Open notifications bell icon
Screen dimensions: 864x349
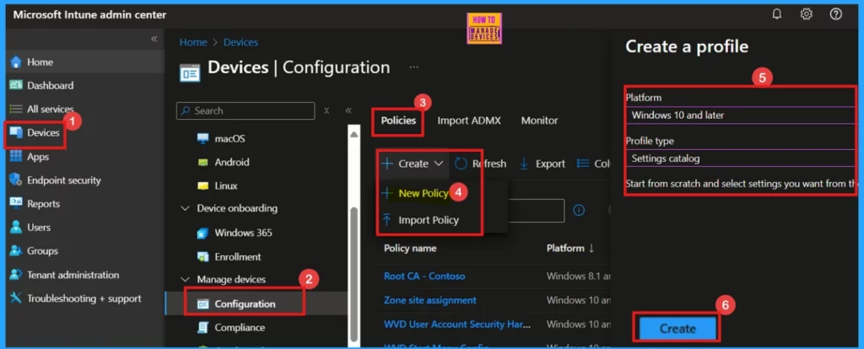click(x=777, y=15)
